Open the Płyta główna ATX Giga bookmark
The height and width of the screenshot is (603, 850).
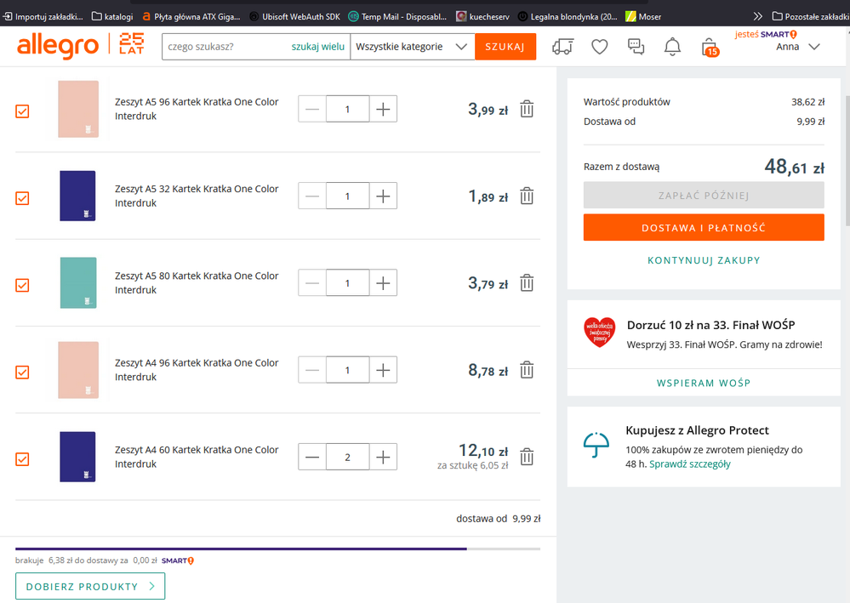pos(191,16)
